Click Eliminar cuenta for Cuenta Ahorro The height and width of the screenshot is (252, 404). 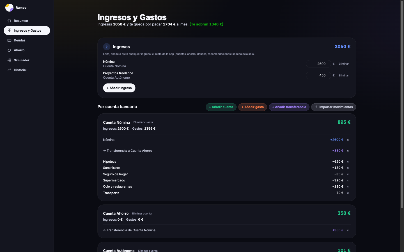tap(142, 214)
